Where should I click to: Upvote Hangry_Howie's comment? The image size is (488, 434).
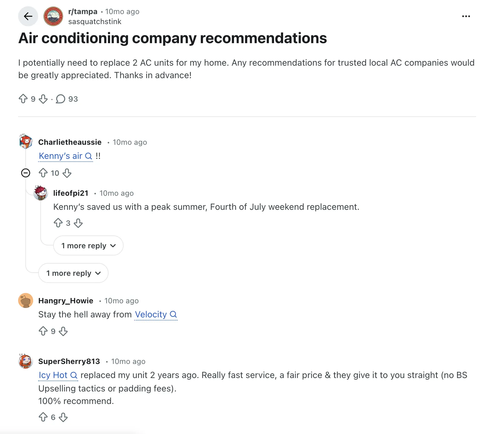tap(43, 331)
